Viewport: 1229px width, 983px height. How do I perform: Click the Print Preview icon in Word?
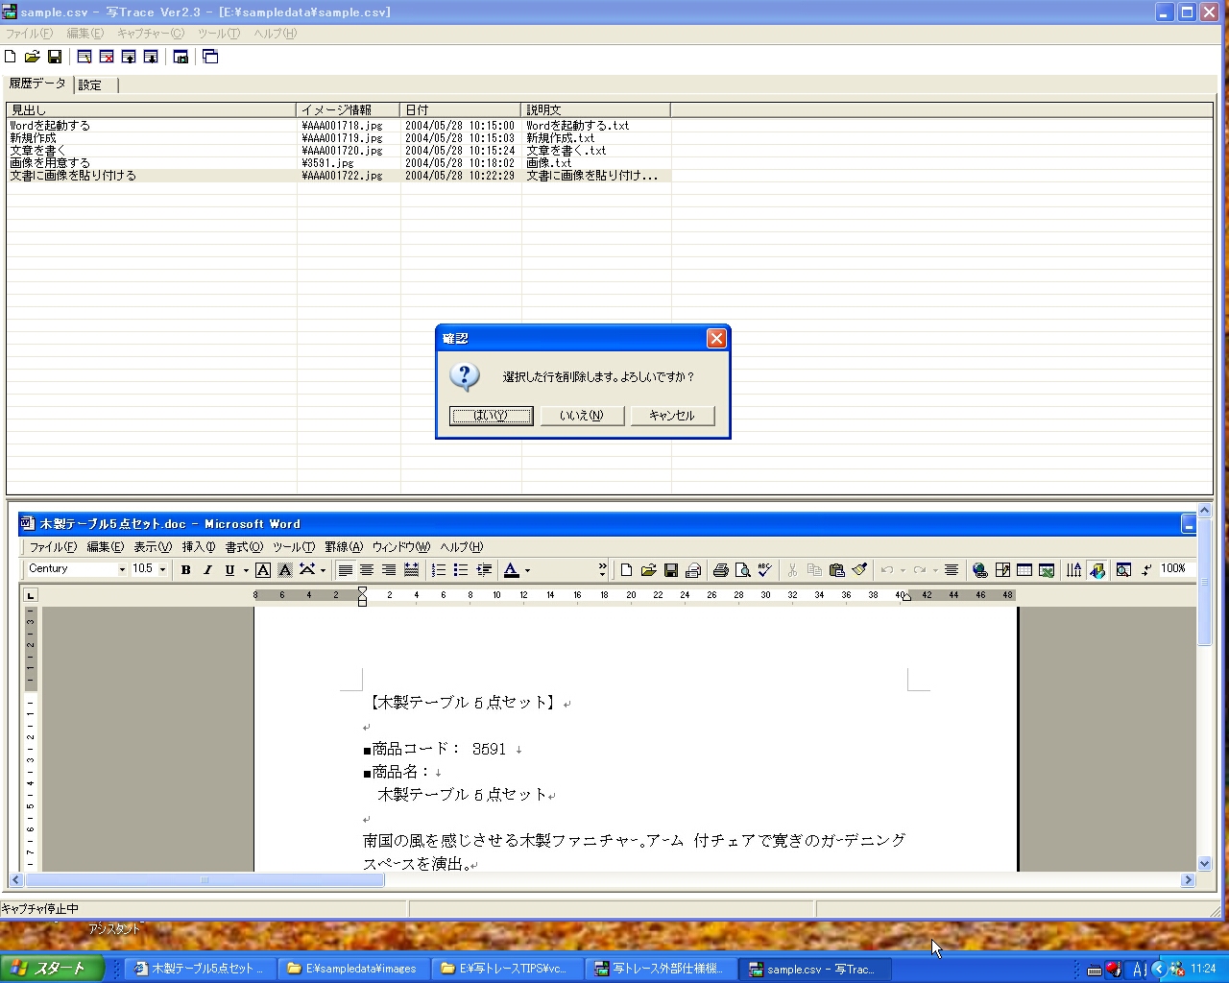coord(743,570)
